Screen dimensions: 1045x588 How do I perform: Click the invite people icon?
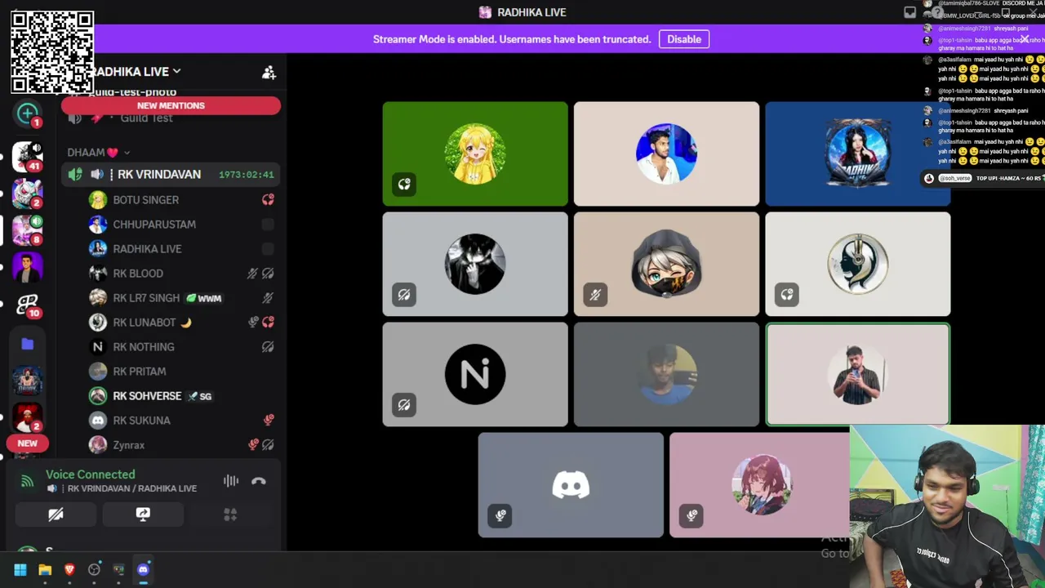coord(269,73)
